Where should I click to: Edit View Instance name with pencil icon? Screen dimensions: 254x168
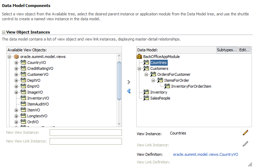pyautogui.click(x=245, y=132)
